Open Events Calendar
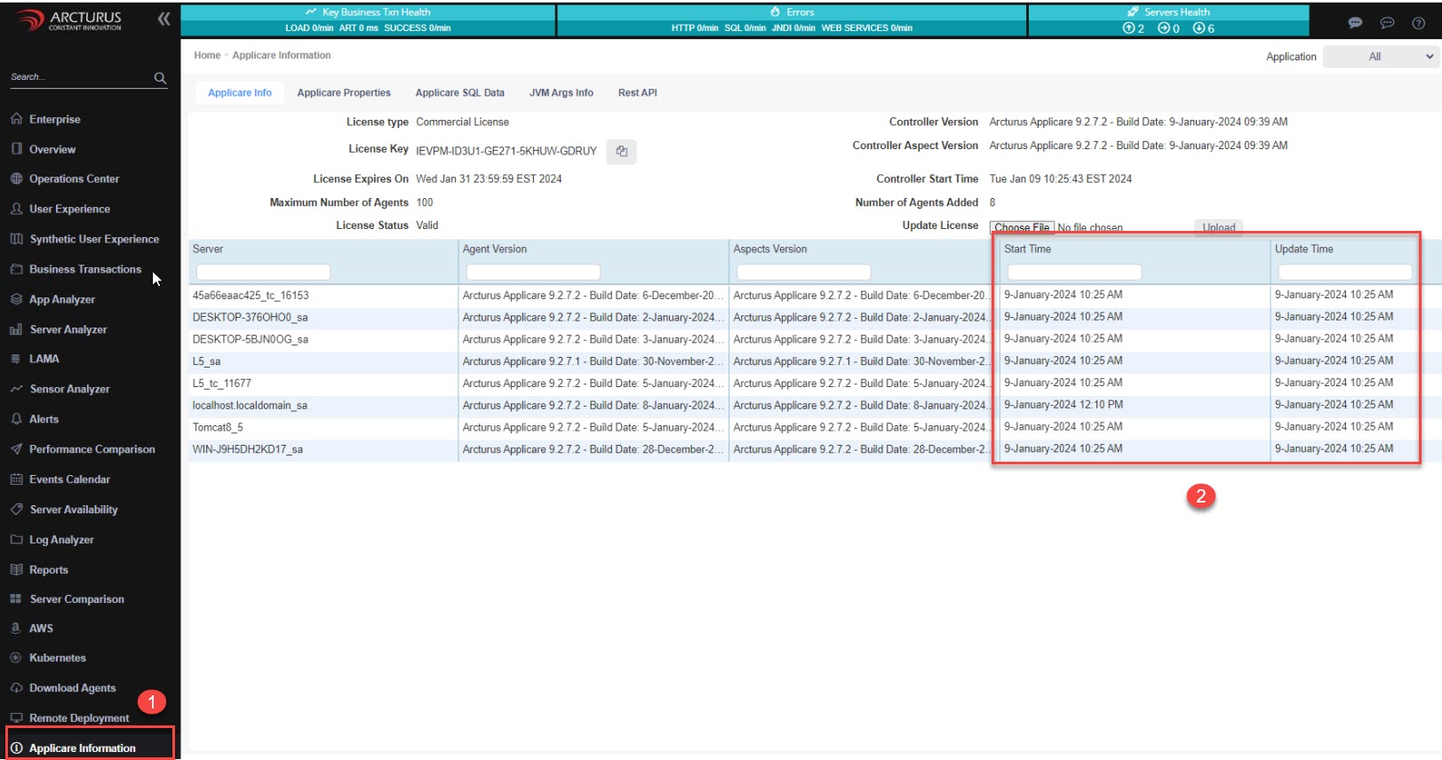 pos(69,479)
